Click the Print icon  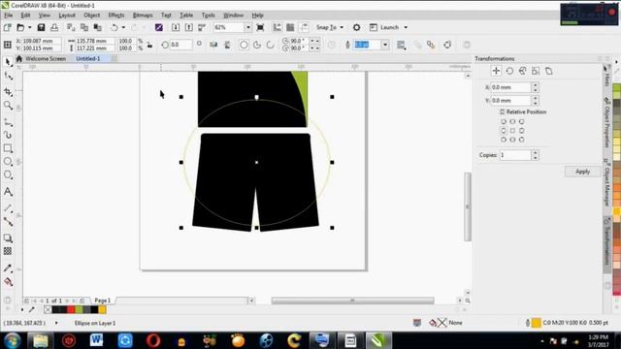[54, 27]
